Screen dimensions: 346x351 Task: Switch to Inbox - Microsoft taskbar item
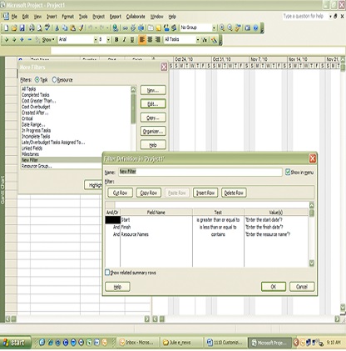[x=139, y=343]
